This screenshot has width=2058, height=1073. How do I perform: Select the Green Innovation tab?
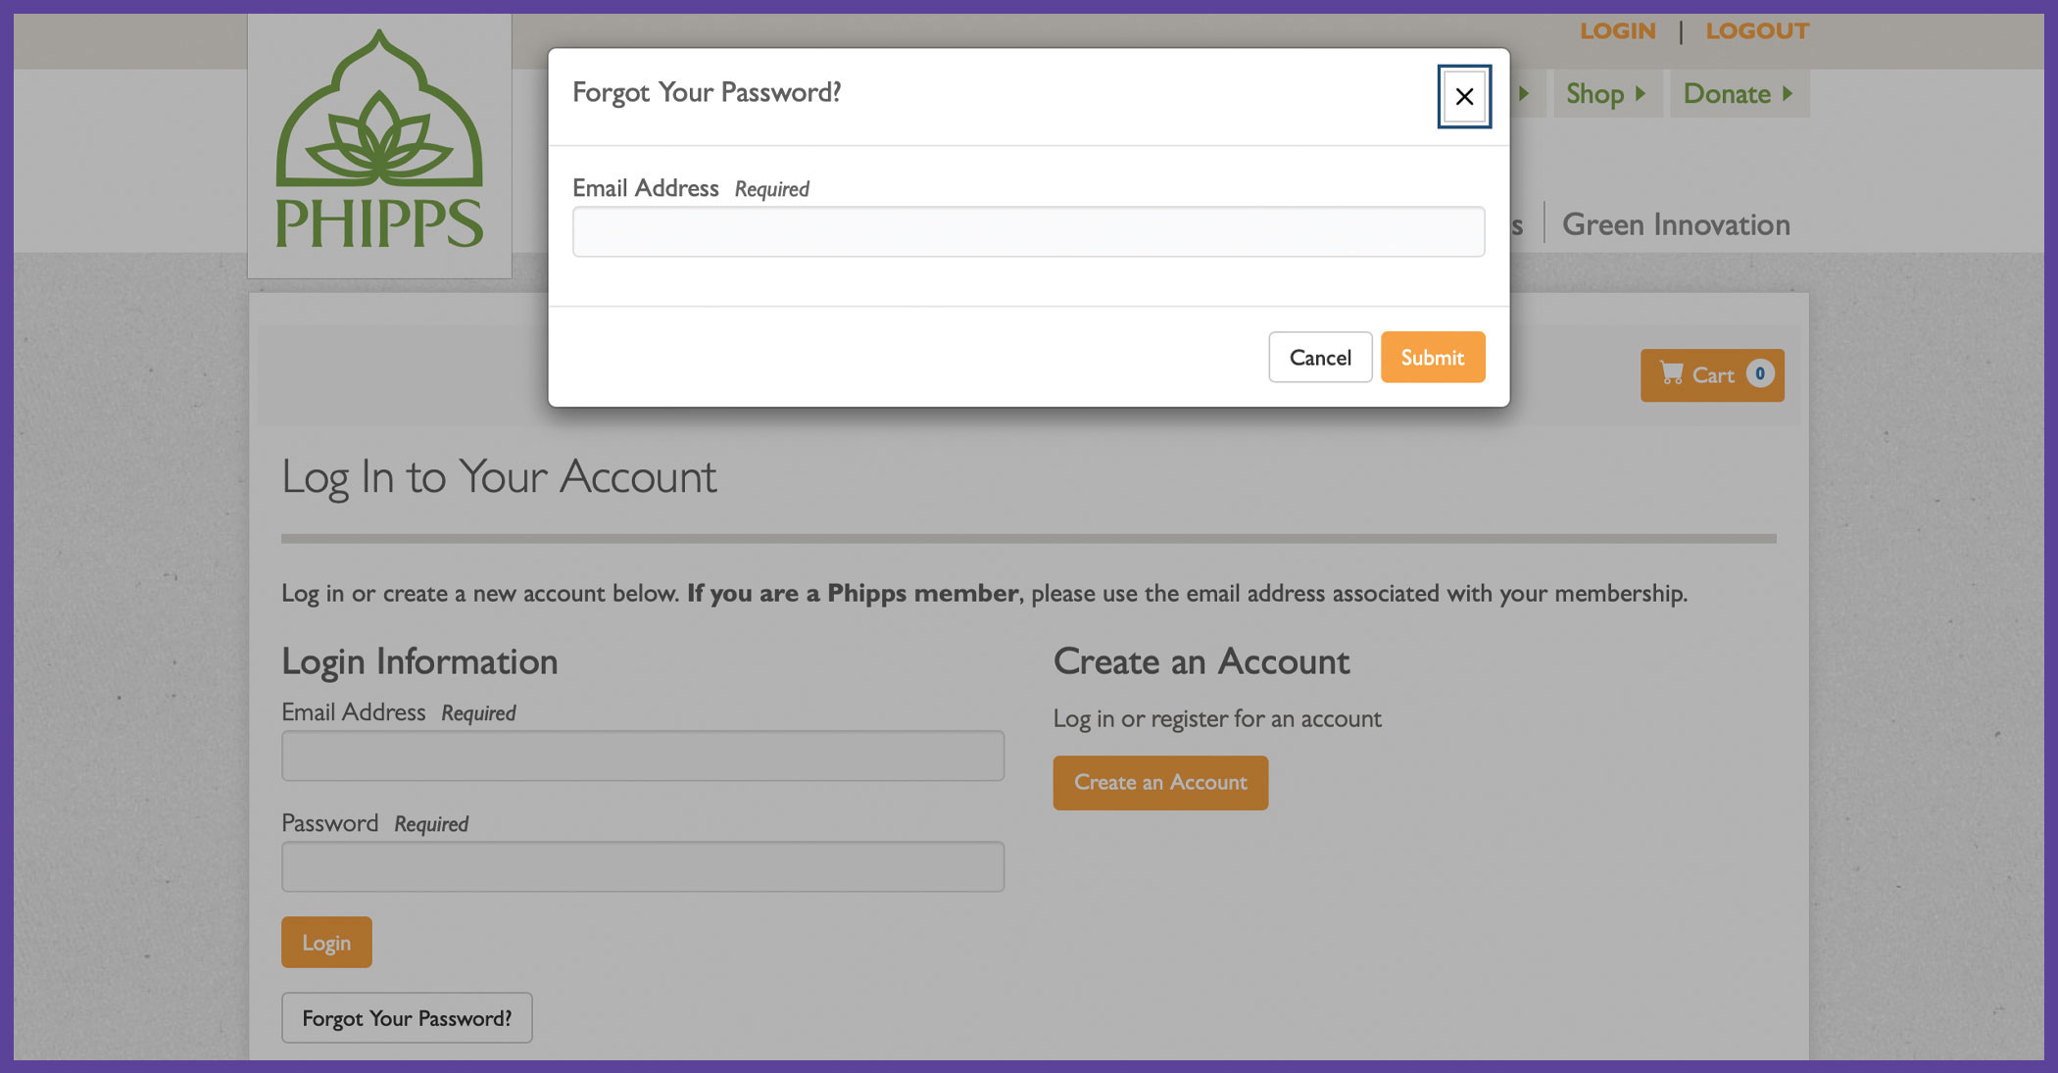click(1676, 224)
